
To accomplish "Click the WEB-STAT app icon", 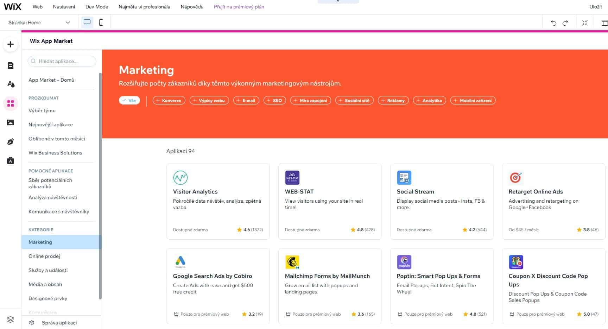I will click(x=292, y=178).
